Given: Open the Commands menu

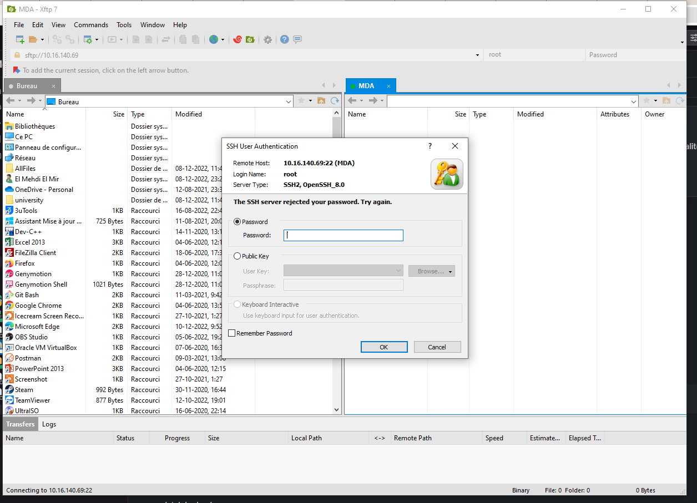Looking at the screenshot, I should click(x=91, y=25).
